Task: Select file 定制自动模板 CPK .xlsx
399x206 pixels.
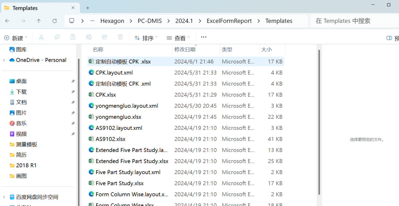Action: point(186,62)
